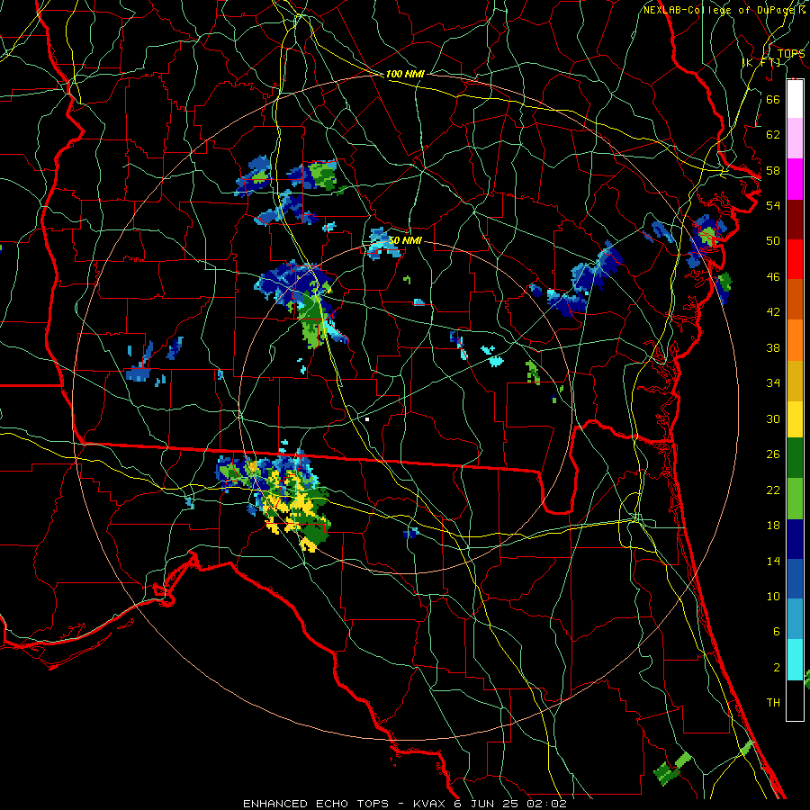
Task: Select the dark red legend swatch
Action: tap(795, 220)
